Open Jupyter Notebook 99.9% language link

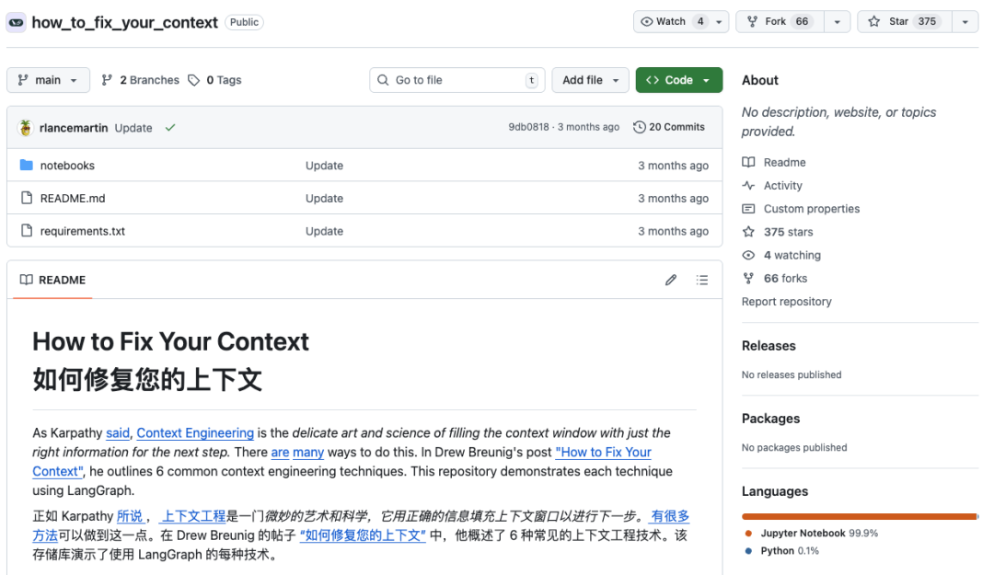819,534
